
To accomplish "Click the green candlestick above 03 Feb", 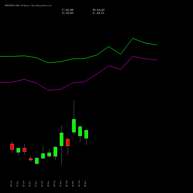I will tap(74, 126).
